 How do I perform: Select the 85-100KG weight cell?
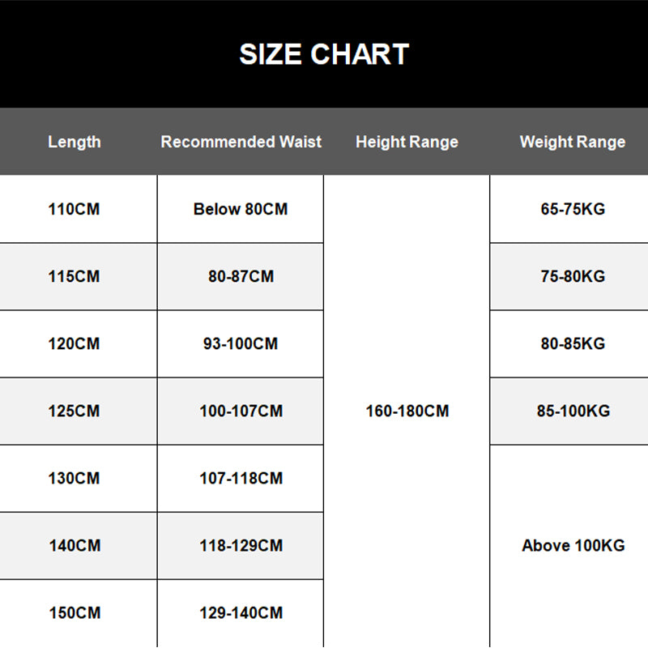tap(573, 411)
